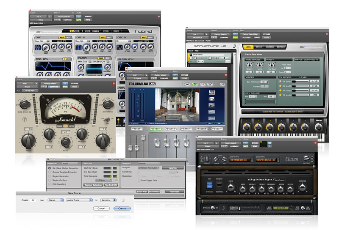Select Region Conform radio button
The height and width of the screenshot is (230, 339).
(50, 180)
